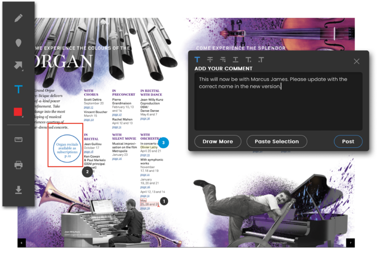377x264 pixels.
Task: Follow the page 18 link under Jean Guillou
Action: pyautogui.click(x=89, y=152)
